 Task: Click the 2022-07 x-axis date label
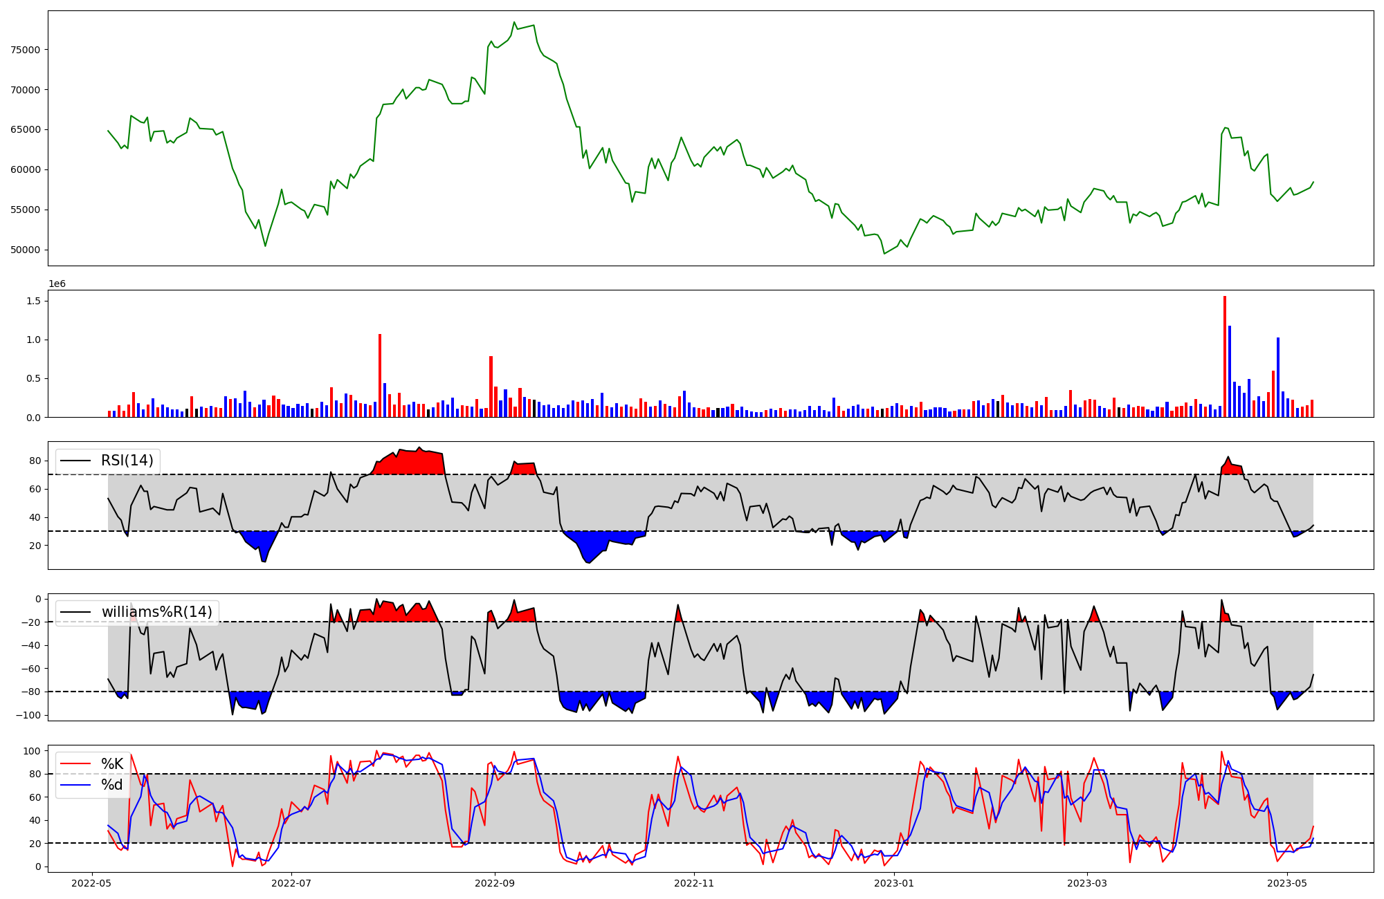291,883
